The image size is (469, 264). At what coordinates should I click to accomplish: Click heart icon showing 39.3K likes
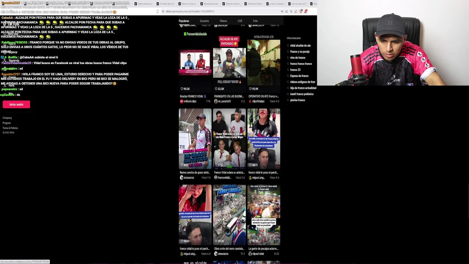pos(216,241)
